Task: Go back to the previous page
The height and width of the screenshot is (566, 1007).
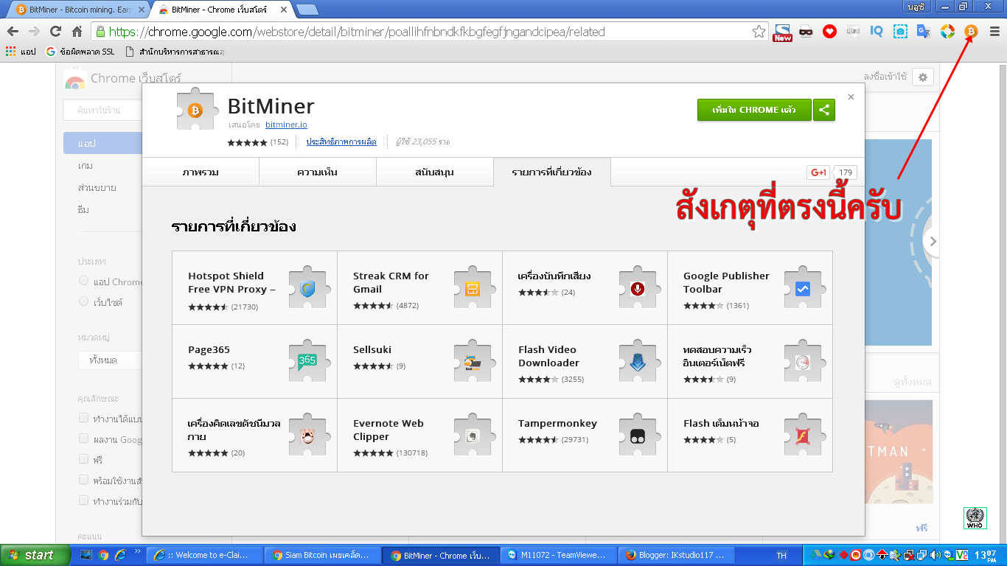Action: tap(13, 32)
